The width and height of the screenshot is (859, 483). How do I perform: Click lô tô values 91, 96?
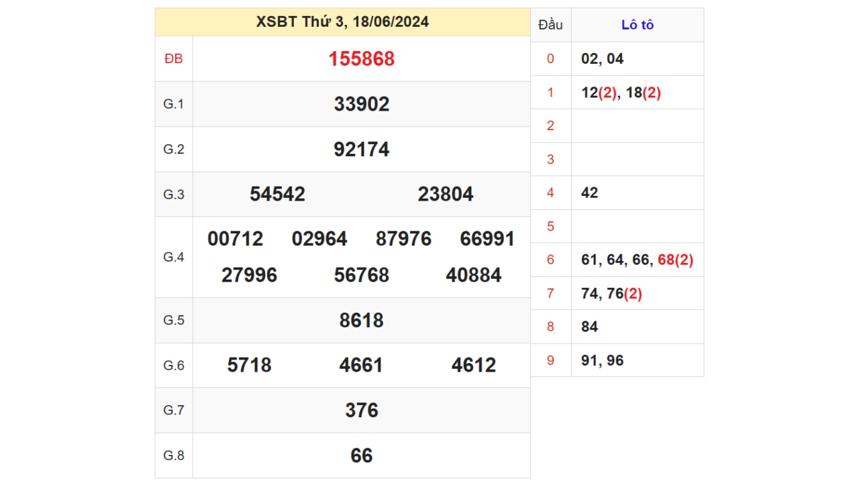click(603, 360)
